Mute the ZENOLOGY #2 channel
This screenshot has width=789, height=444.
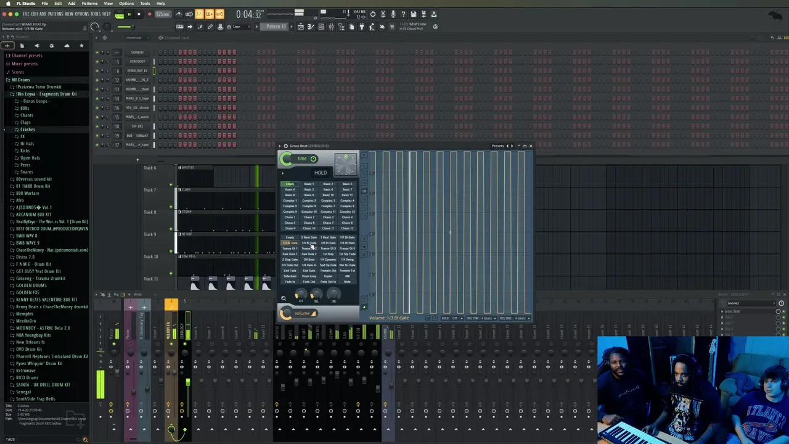click(x=97, y=71)
